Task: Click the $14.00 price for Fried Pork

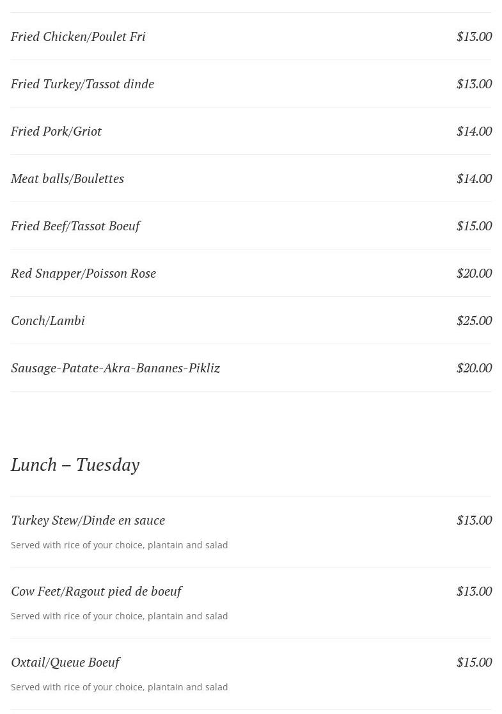Action: pyautogui.click(x=474, y=131)
